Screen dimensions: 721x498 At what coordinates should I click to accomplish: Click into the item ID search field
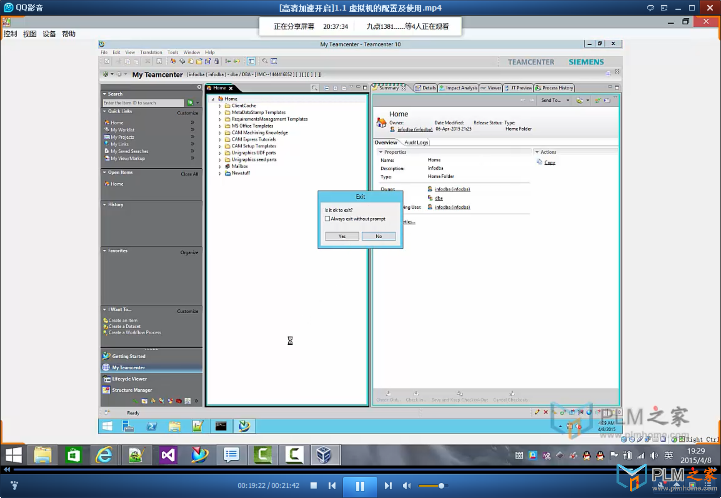(143, 102)
